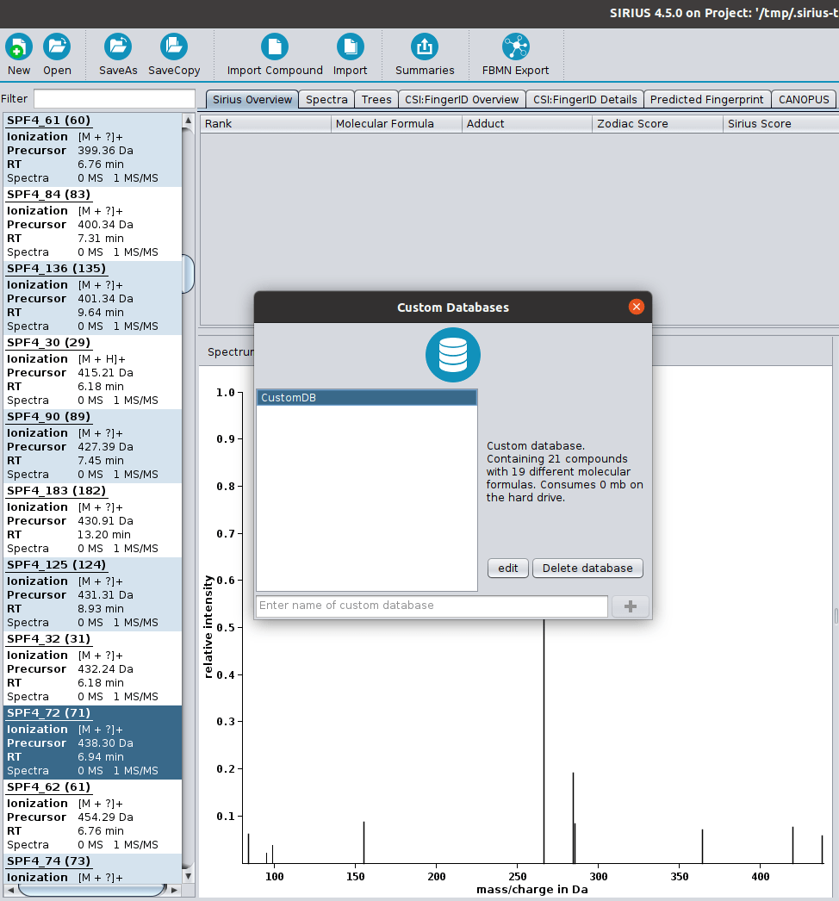Click the plus icon to add custom database

coord(631,606)
